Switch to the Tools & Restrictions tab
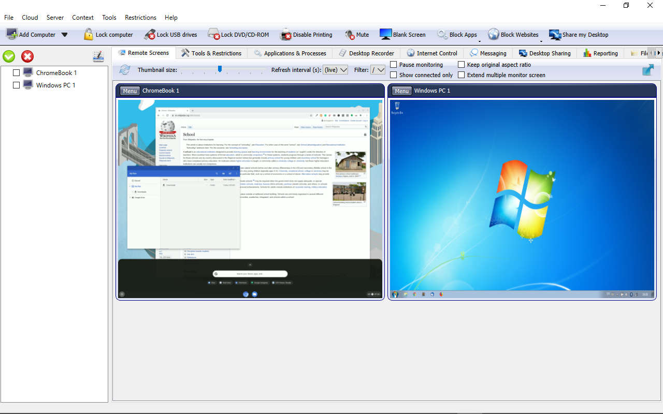 (211, 53)
